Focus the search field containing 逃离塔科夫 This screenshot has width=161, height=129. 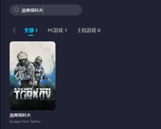(x=46, y=10)
